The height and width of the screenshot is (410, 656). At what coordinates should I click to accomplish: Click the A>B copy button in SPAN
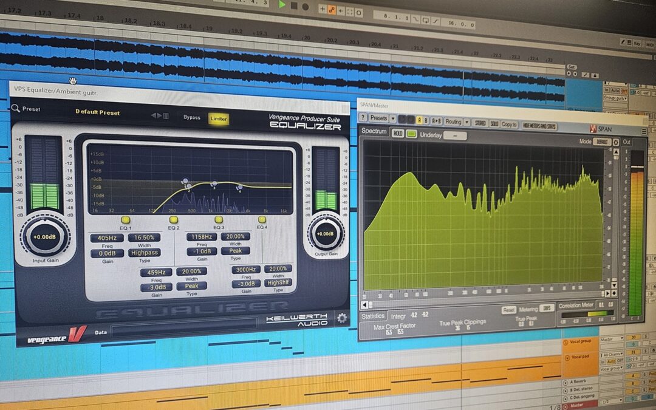coord(436,121)
